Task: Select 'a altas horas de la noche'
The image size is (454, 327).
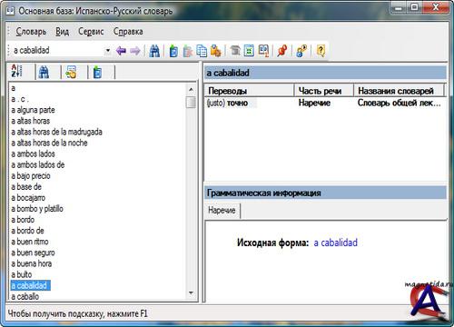Action: click(49, 143)
